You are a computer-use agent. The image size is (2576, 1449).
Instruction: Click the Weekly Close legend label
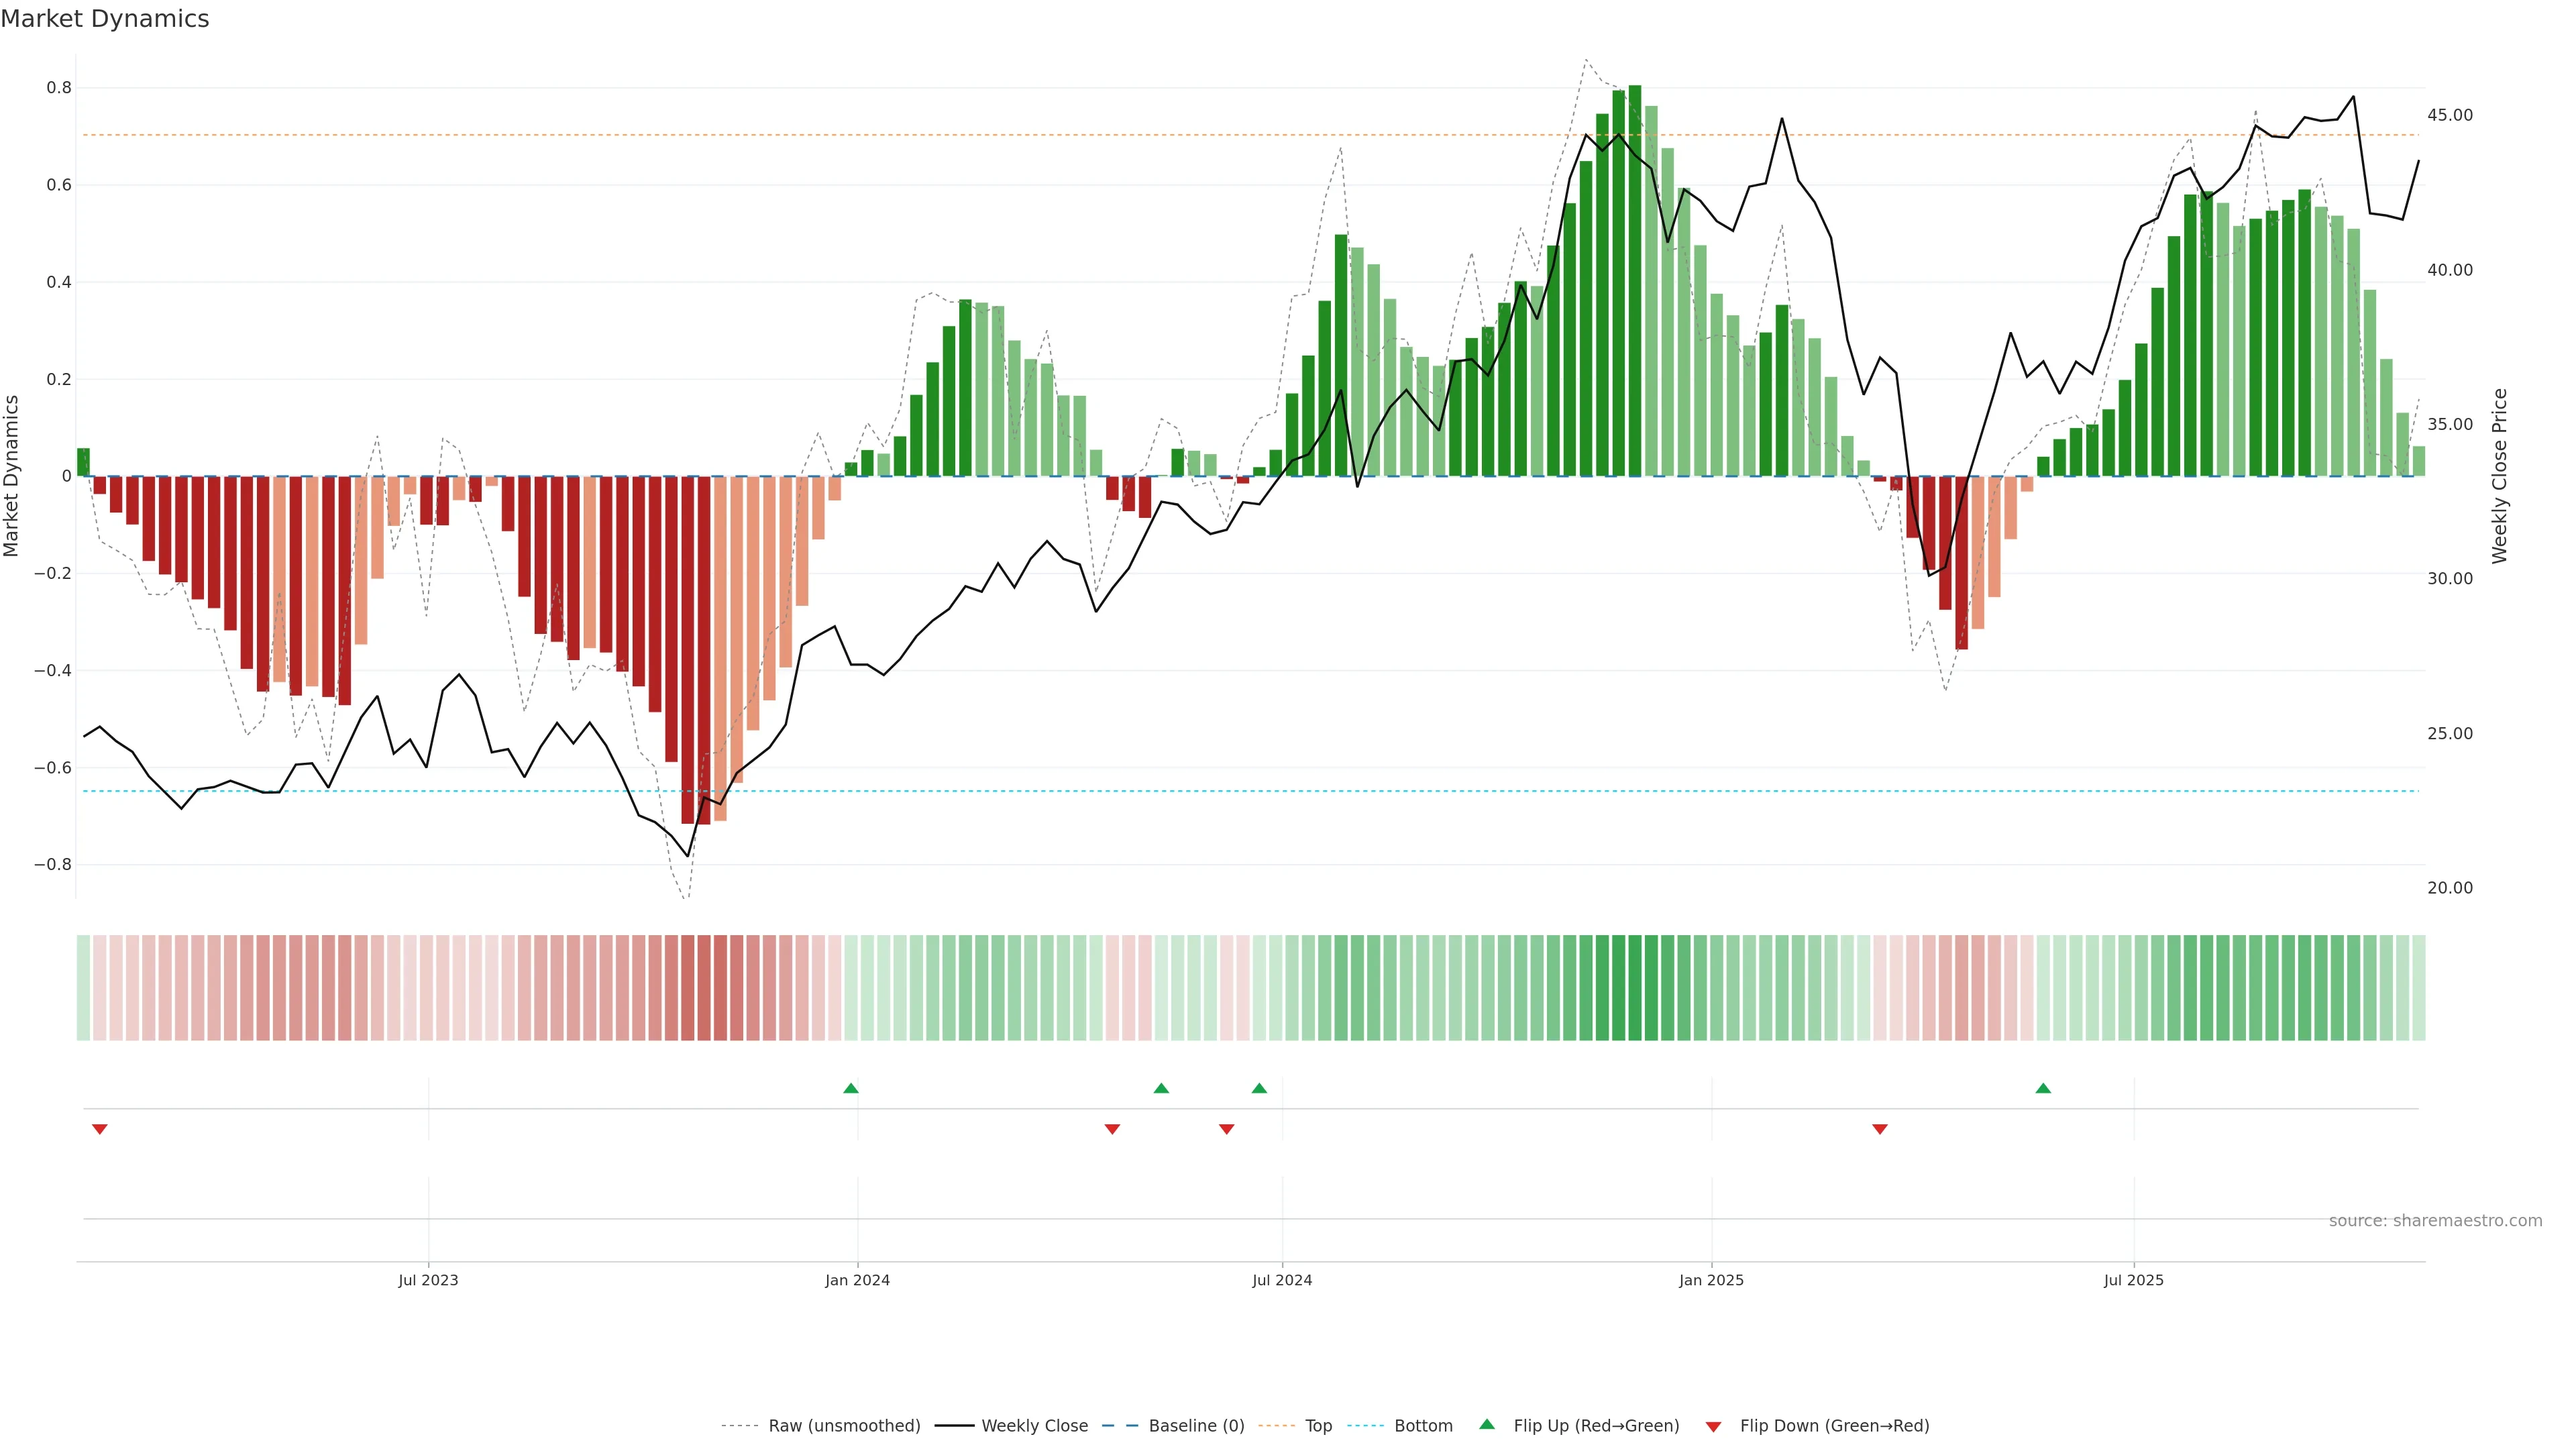pos(1034,1426)
